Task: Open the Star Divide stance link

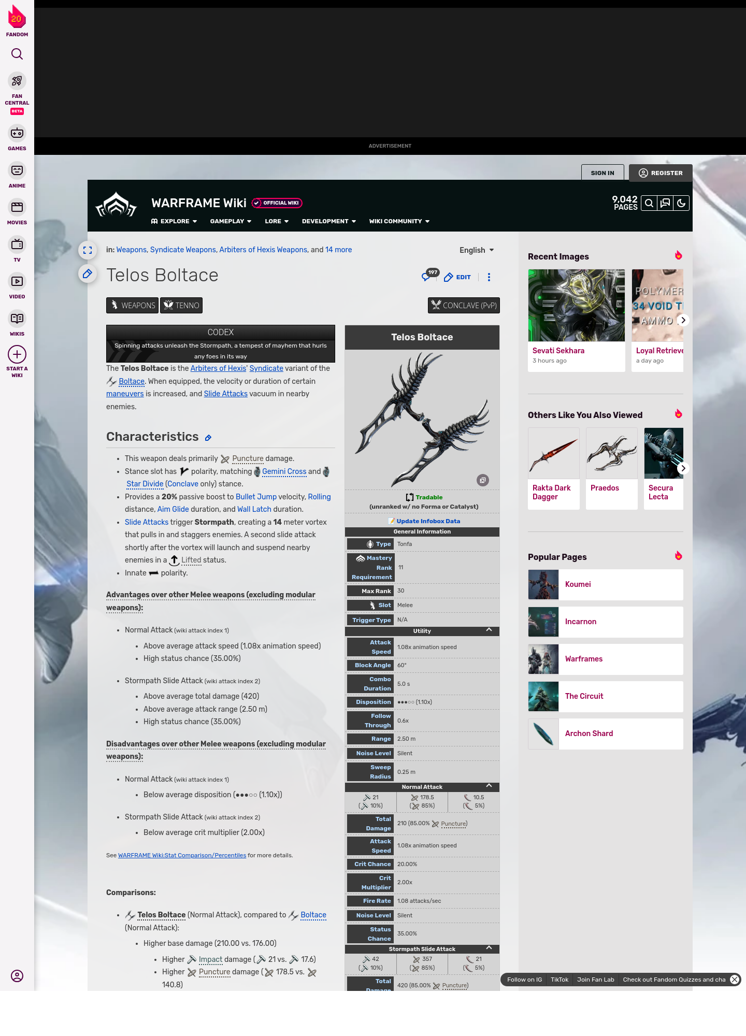Action: point(145,484)
